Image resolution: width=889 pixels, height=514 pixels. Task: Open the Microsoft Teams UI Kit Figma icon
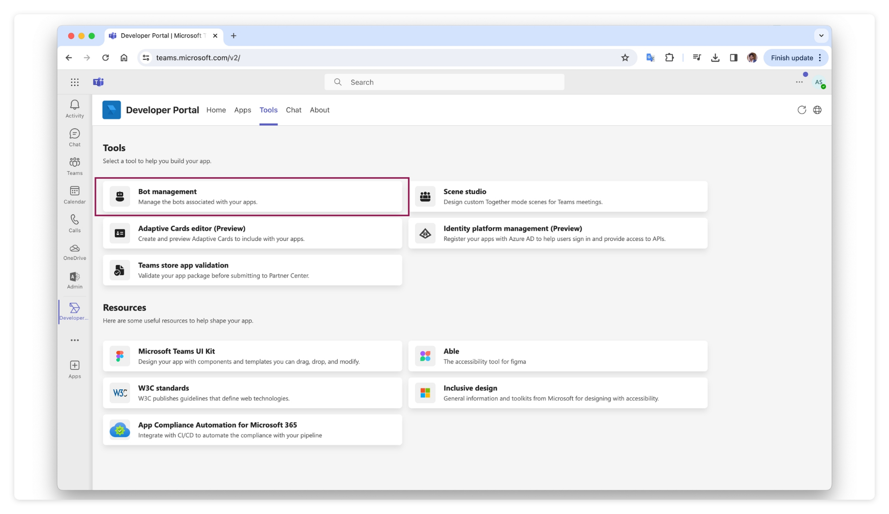point(120,356)
